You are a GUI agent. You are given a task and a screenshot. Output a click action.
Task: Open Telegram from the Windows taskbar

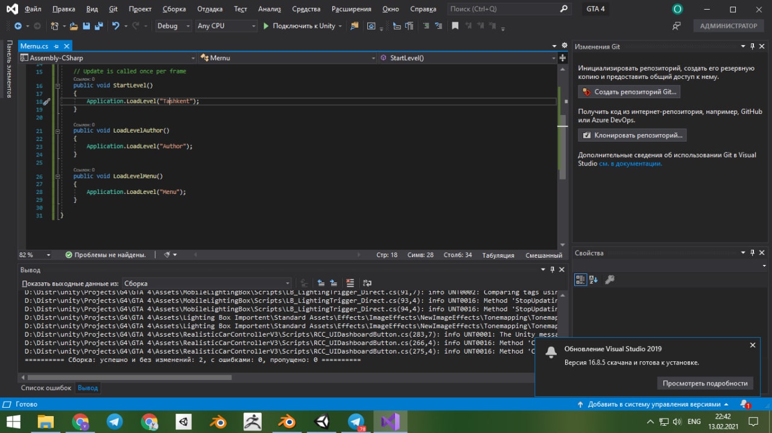coord(115,421)
